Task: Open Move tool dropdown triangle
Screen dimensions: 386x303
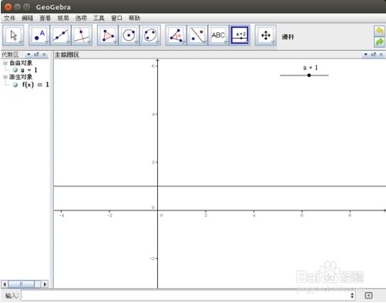Action: point(21,42)
